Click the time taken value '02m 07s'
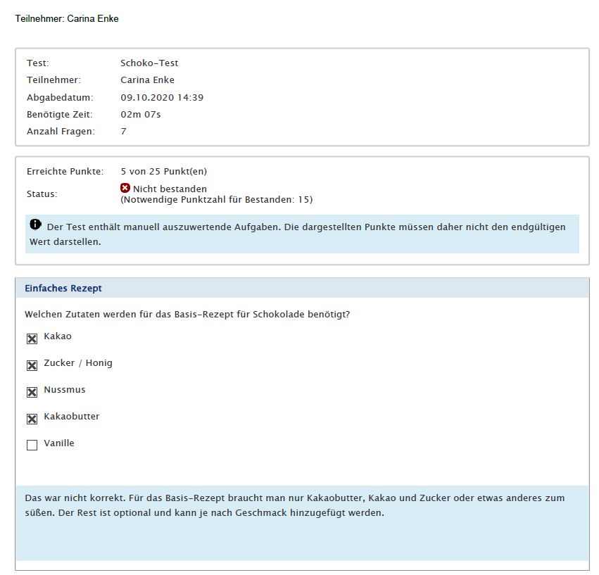Screen dimensions: 599x575 [141, 114]
